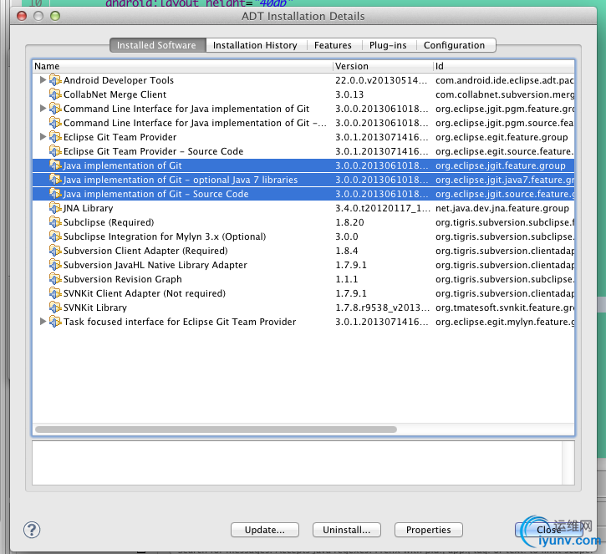Expand Android Developer Tools tree node
The image size is (606, 554).
43,80
